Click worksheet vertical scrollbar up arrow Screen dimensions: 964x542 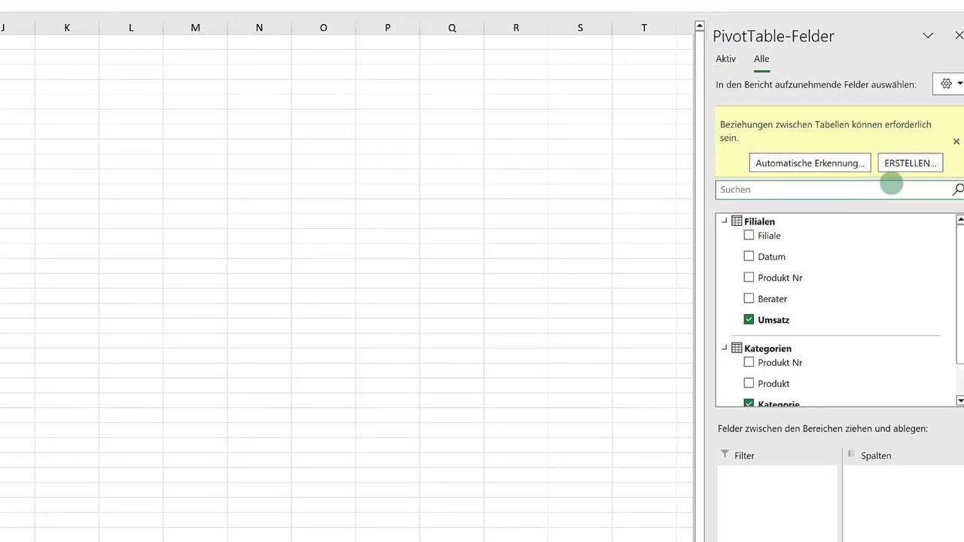700,26
